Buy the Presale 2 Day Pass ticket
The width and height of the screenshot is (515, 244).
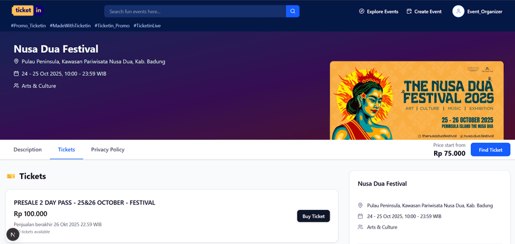(x=313, y=216)
